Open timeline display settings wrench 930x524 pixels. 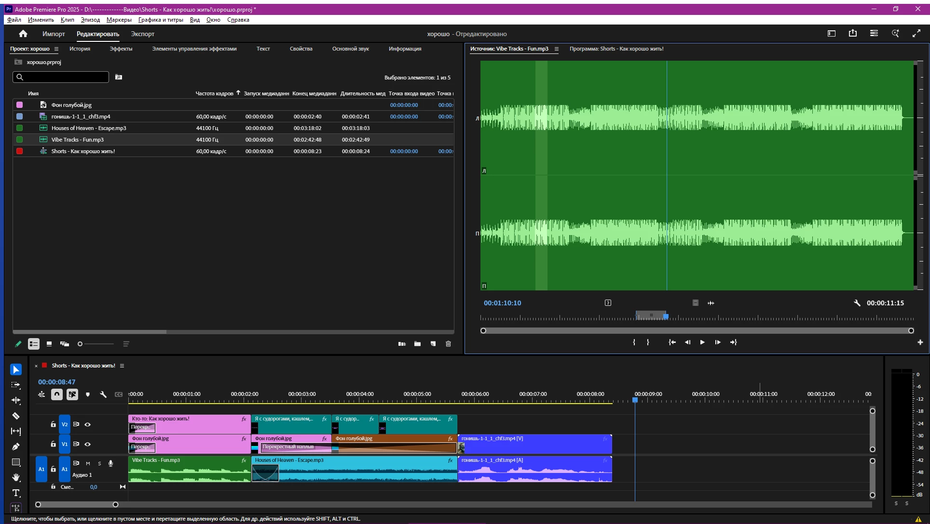point(103,394)
